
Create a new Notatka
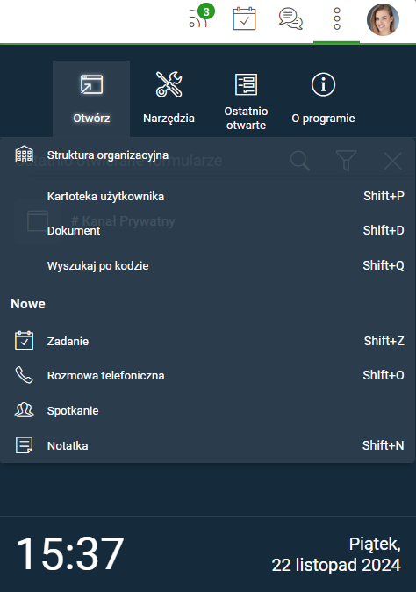[x=208, y=445]
